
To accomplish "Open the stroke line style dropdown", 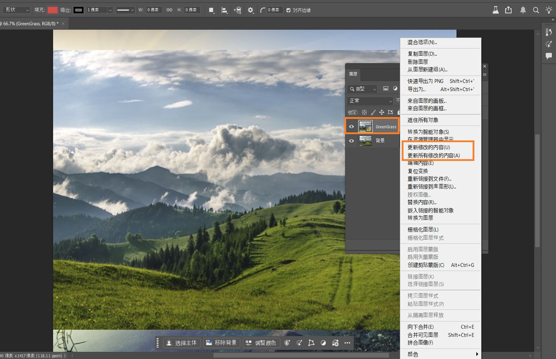I will tap(125, 10).
